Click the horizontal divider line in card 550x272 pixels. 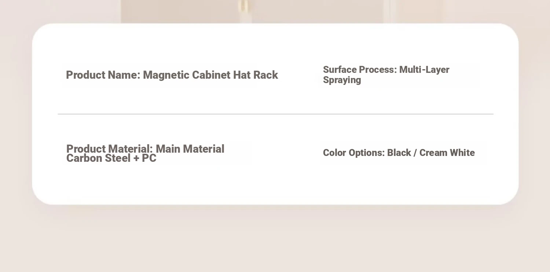pyautogui.click(x=275, y=114)
